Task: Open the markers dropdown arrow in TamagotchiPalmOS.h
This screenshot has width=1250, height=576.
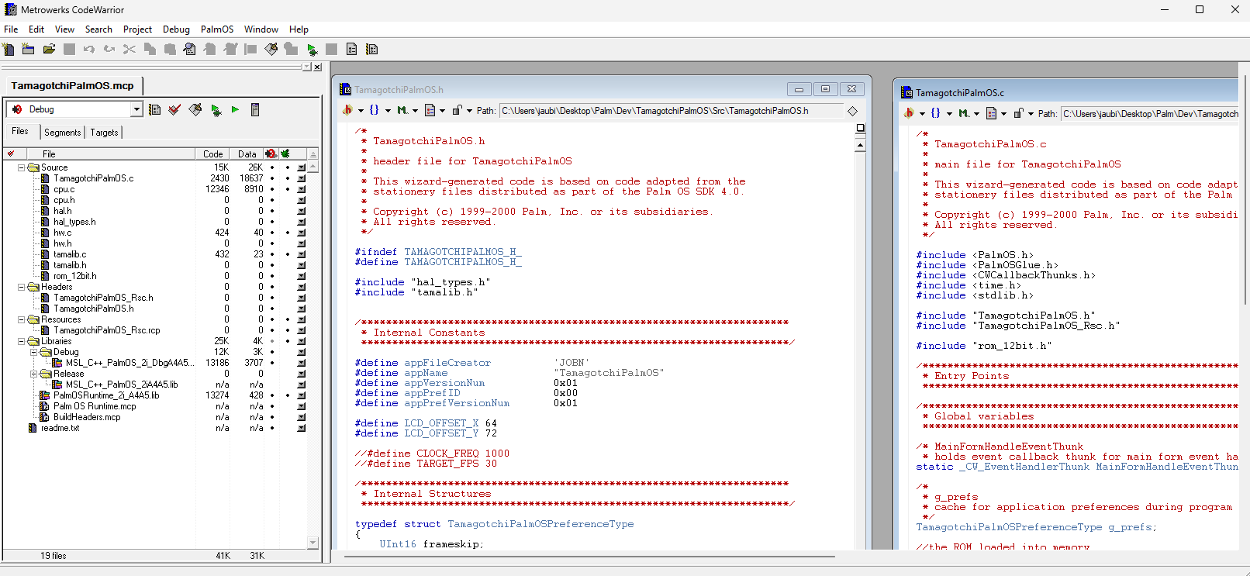Action: coord(415,111)
